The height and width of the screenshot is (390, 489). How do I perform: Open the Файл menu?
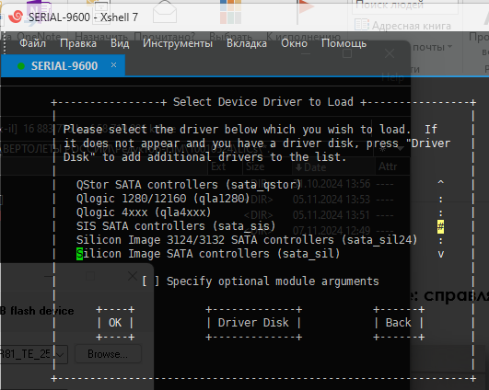coord(32,43)
